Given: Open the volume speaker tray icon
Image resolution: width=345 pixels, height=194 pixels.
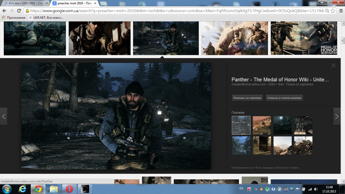Looking at the screenshot, I should [316, 189].
